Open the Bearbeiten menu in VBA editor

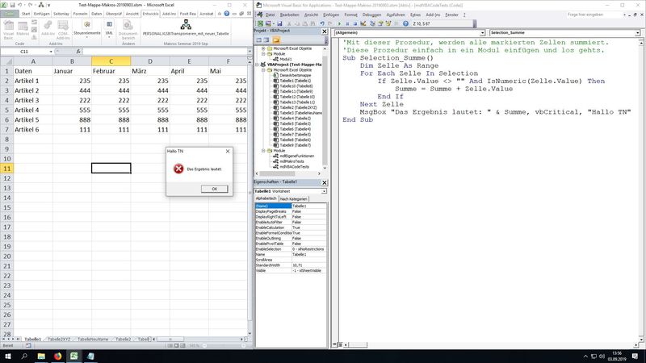coord(289,15)
